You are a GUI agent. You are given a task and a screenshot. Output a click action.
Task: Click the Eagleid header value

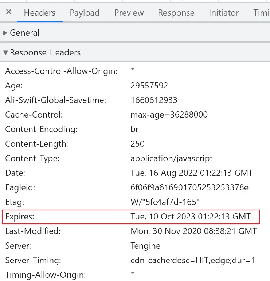189,187
